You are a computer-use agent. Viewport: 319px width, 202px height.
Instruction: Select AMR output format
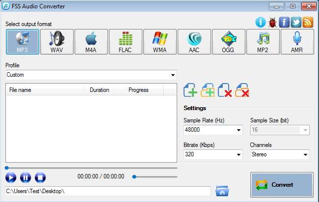point(297,42)
